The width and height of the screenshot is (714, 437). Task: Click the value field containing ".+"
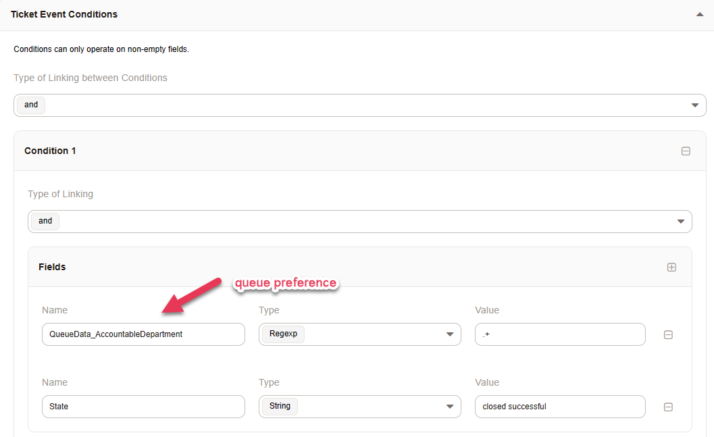(x=559, y=334)
